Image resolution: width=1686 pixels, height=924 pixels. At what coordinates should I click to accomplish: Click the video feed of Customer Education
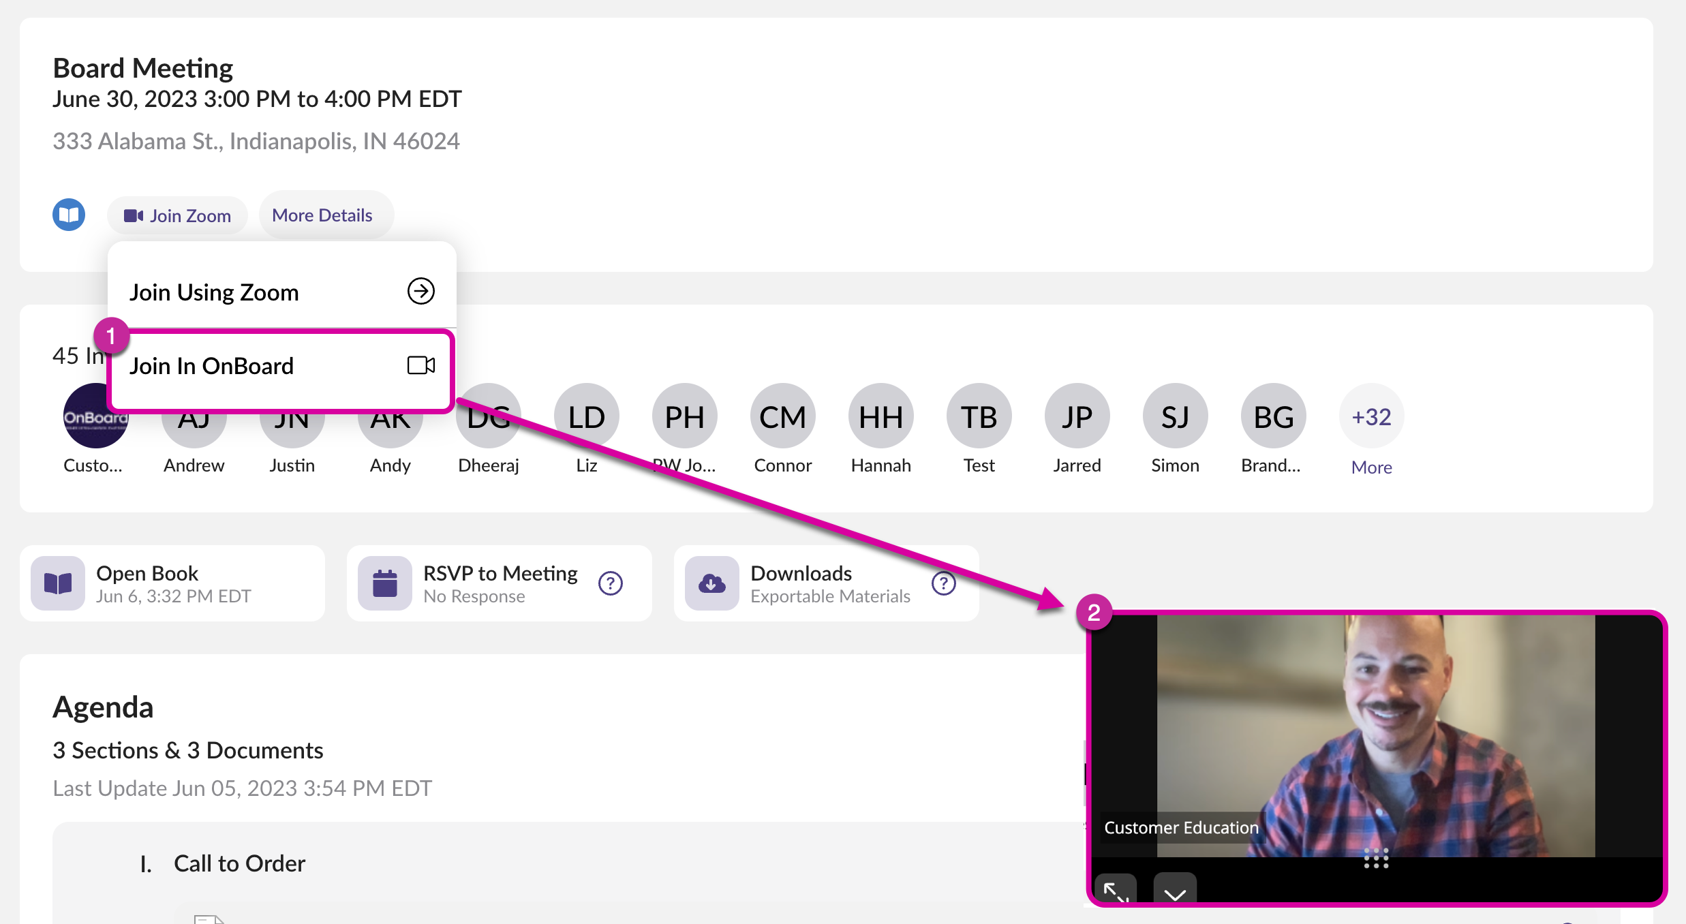1376,736
